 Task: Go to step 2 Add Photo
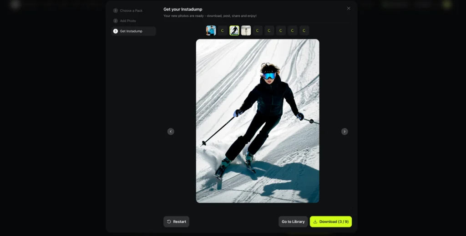(128, 21)
